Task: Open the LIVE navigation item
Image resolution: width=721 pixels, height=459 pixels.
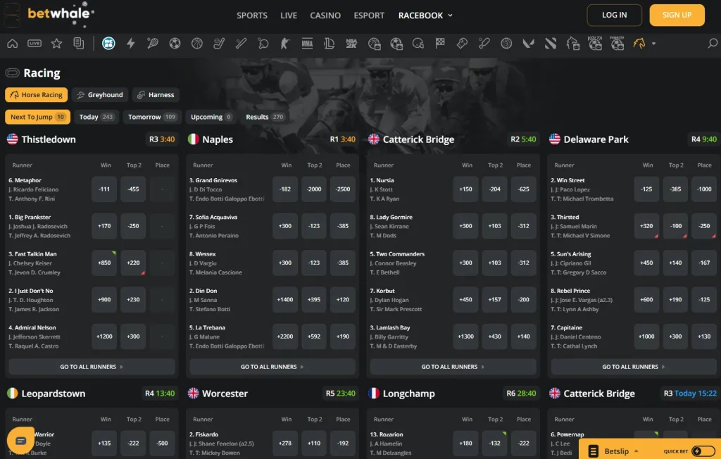Action: tap(289, 15)
